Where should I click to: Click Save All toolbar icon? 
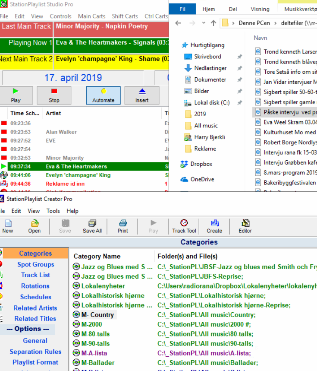pyautogui.click(x=92, y=226)
